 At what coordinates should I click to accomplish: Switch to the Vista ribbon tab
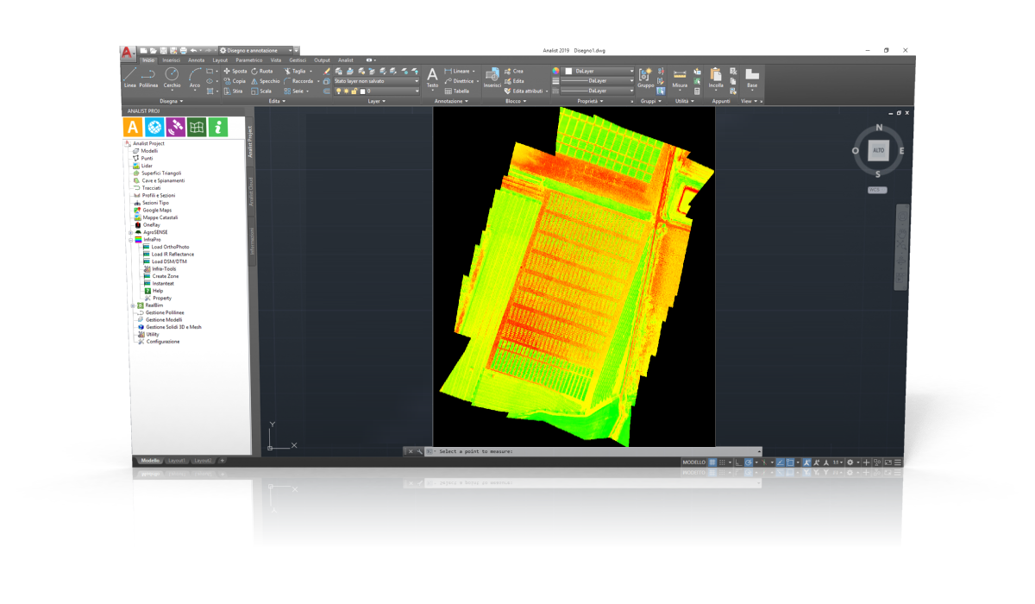tap(276, 60)
